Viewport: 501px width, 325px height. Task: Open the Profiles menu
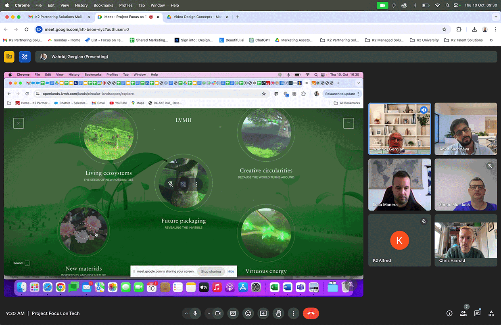[126, 5]
